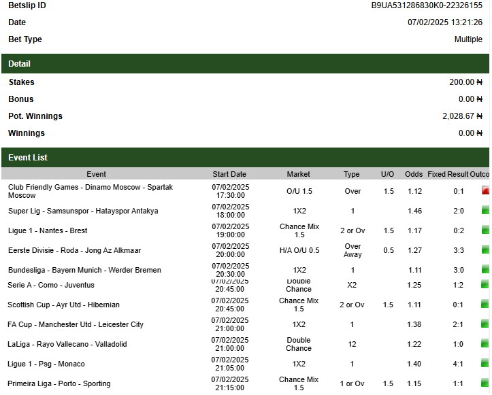Click event LaLiga - Rayo Vallecano - Valladolid
The image size is (492, 395).
pyautogui.click(x=67, y=344)
